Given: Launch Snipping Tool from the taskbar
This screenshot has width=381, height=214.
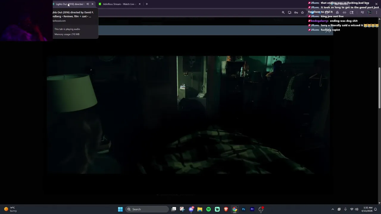Looking at the screenshot, I should tap(182, 209).
